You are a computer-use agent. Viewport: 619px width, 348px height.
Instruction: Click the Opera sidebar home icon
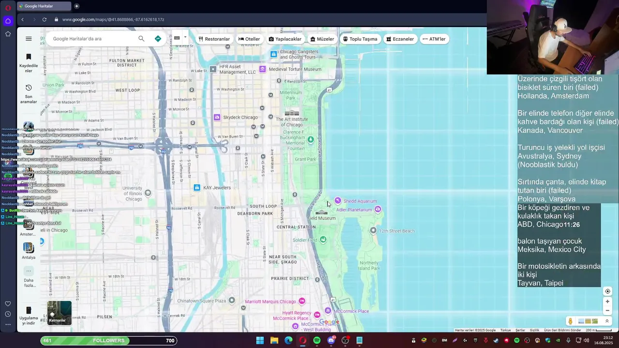click(8, 21)
